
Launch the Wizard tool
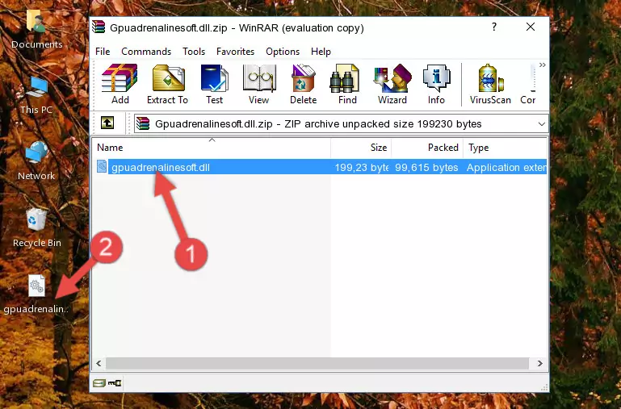(x=392, y=84)
